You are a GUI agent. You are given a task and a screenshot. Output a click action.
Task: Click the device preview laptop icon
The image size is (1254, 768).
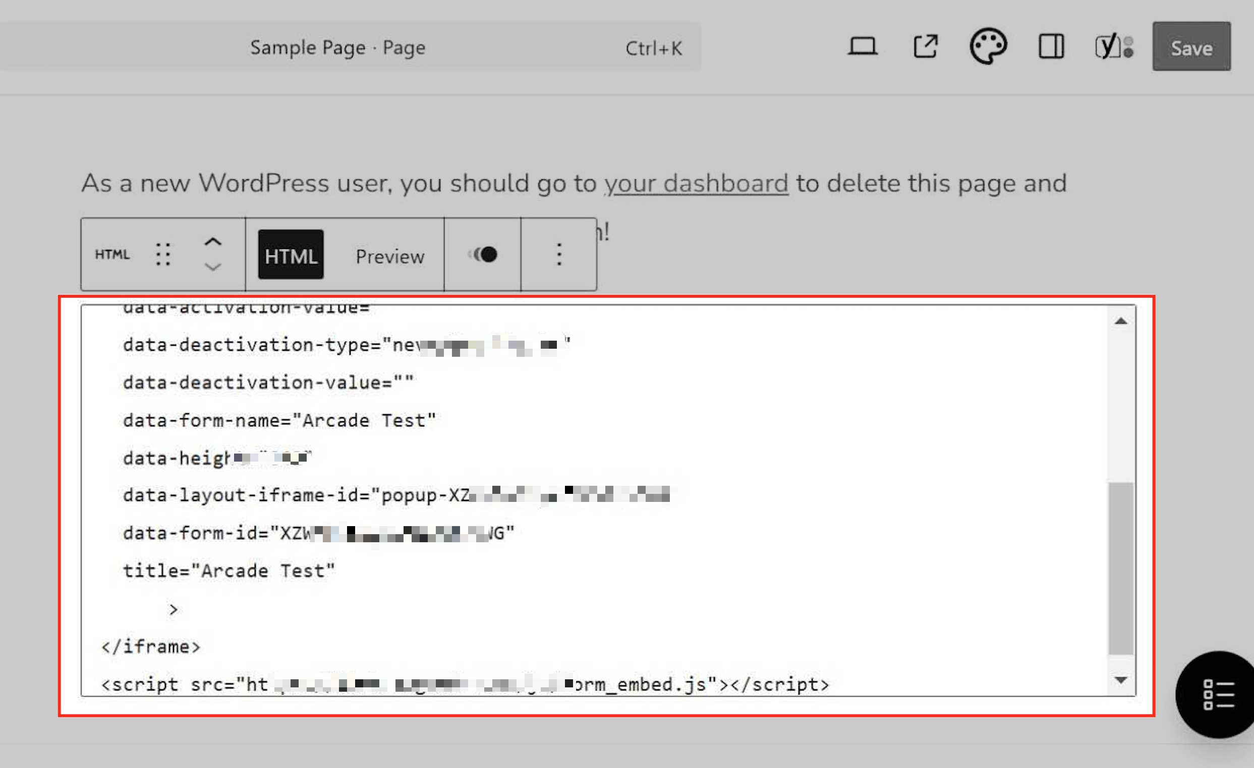(862, 47)
